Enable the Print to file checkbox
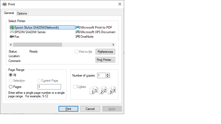 [77, 52]
